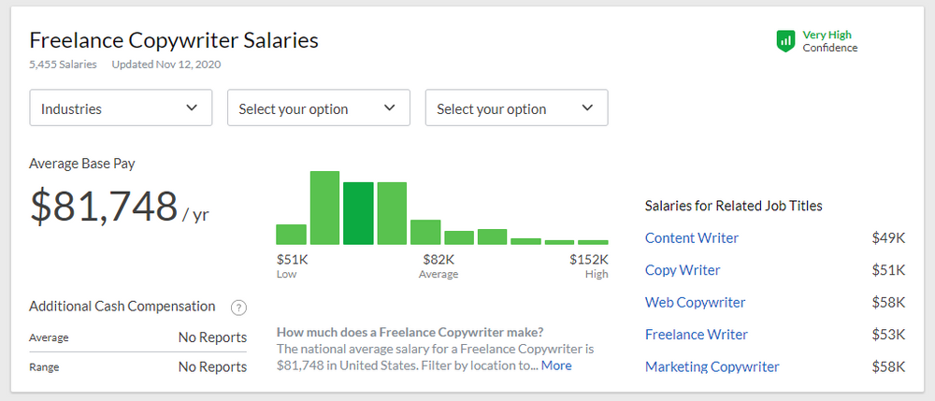Click More to expand the salary description

coord(556,365)
